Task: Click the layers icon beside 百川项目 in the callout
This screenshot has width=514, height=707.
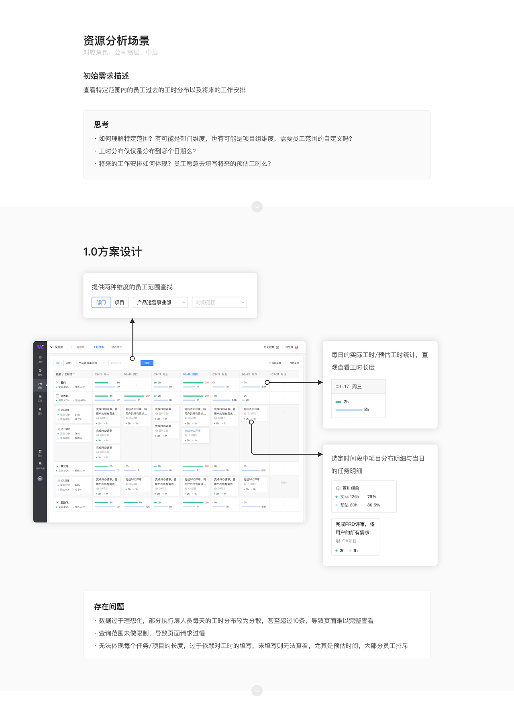Action: coord(338,488)
